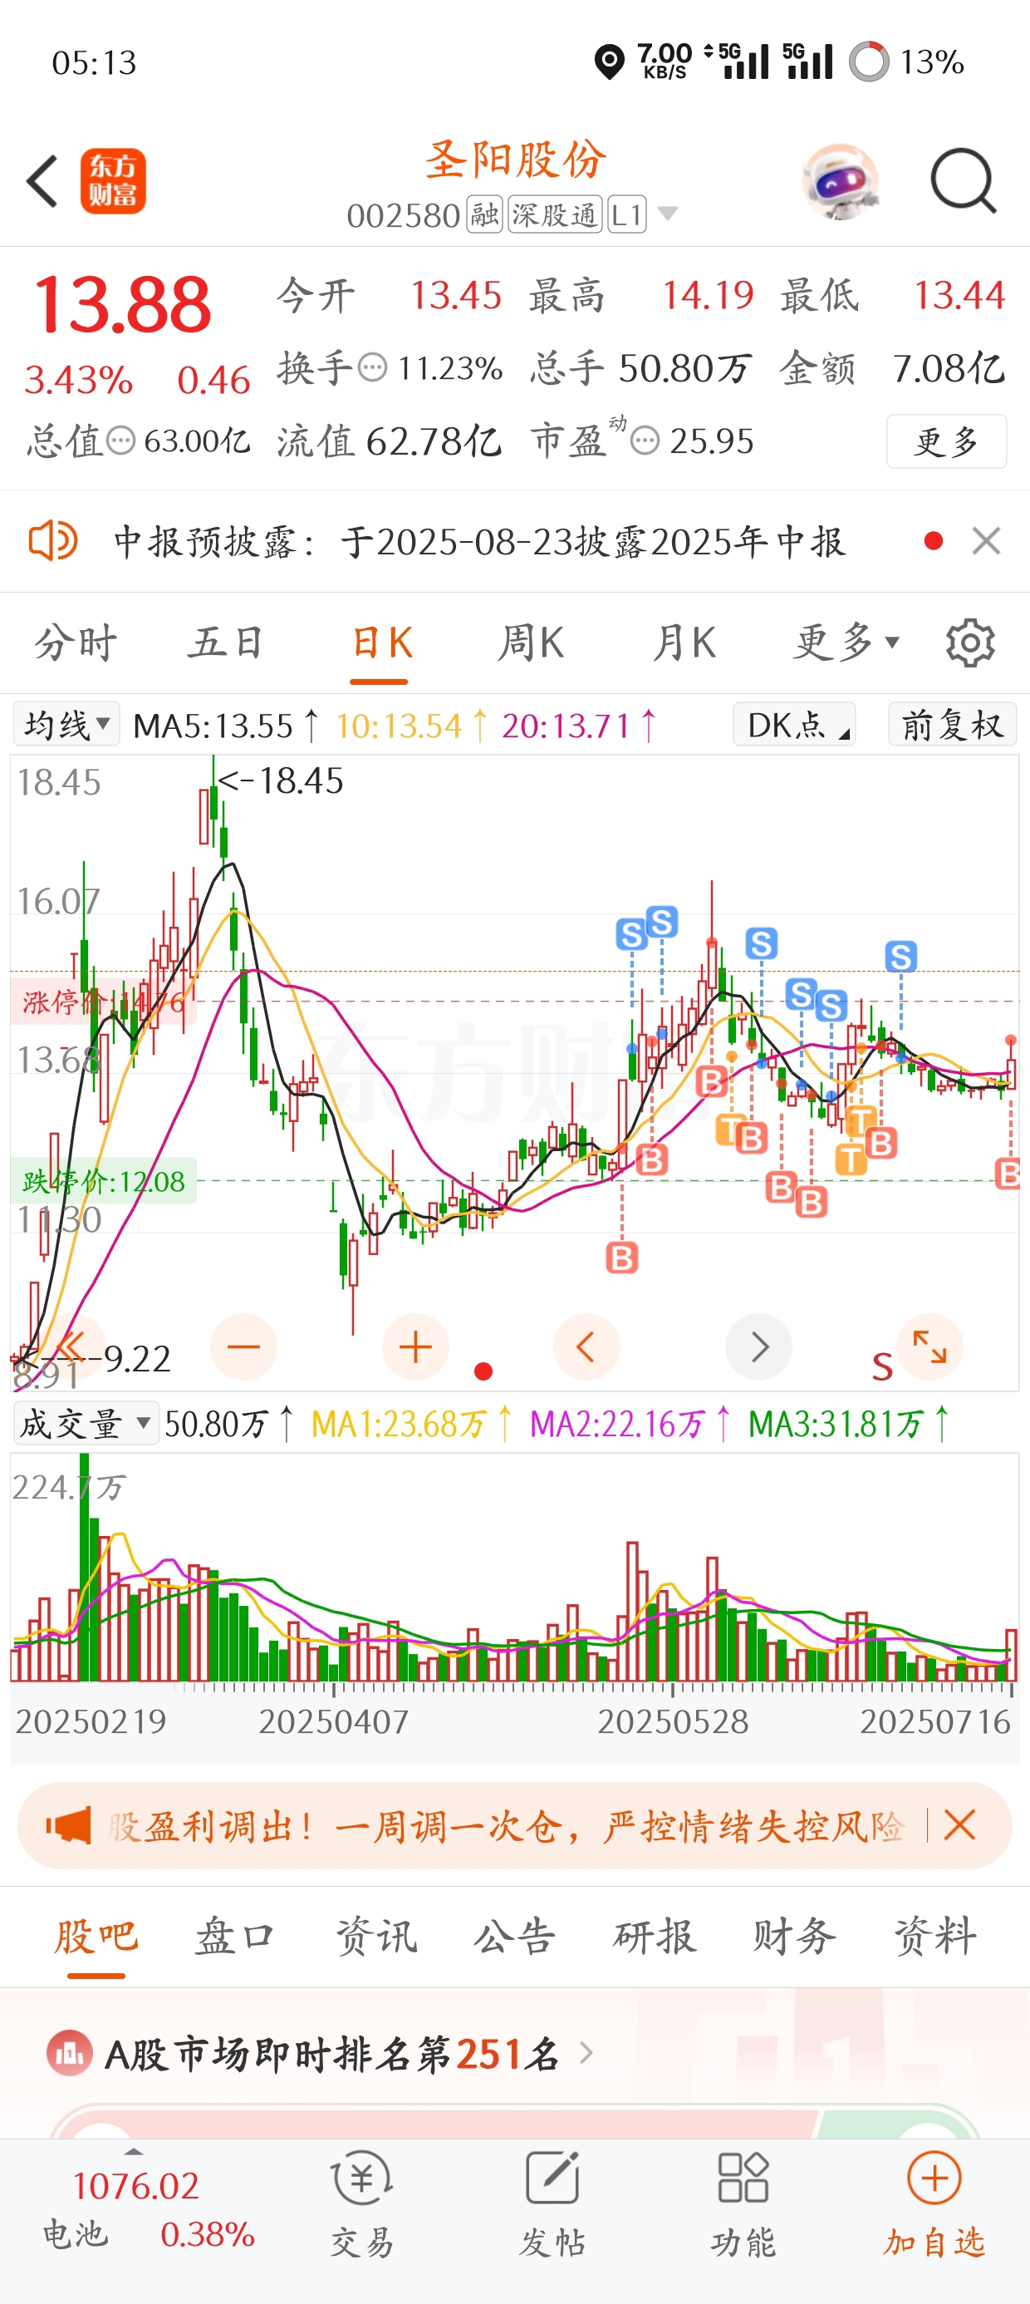The height and width of the screenshot is (2304, 1030).
Task: Open the 发帖 post icon
Action: [x=552, y=2203]
